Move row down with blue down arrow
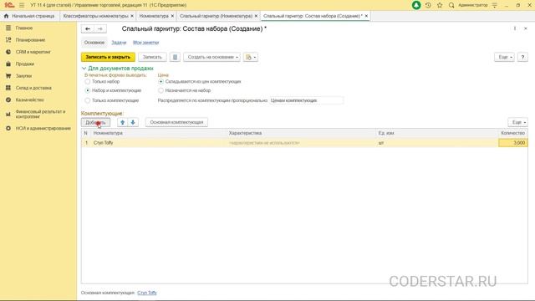Screen dimensions: 535x301 [133, 122]
